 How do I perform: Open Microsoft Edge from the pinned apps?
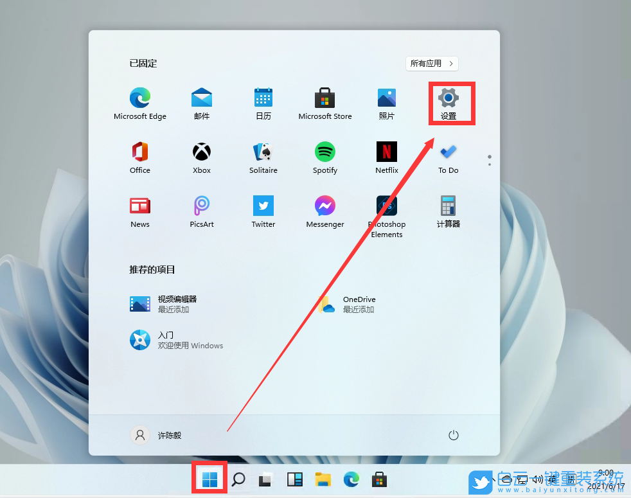[x=139, y=100]
